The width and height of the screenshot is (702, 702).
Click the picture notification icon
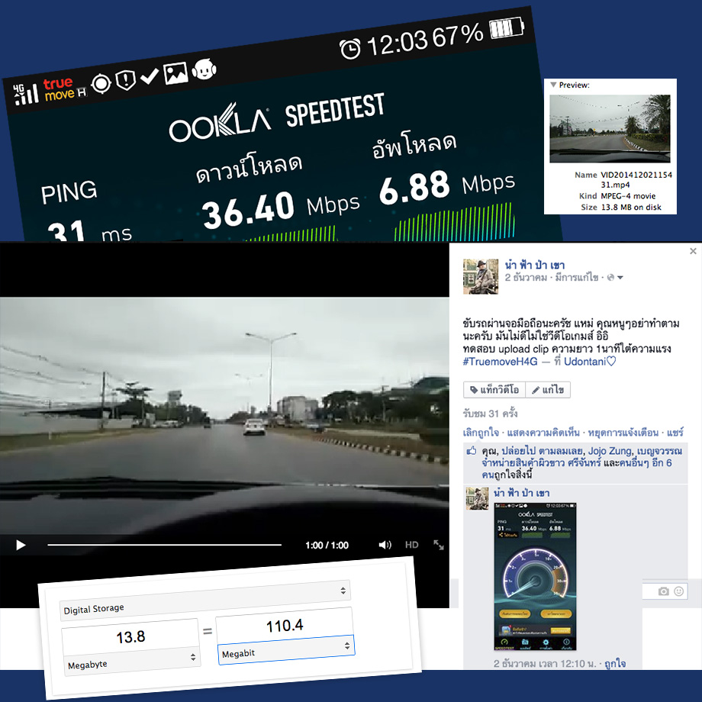tap(175, 72)
